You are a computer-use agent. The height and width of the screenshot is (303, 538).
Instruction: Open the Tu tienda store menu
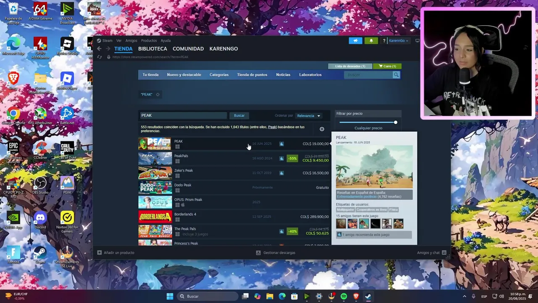pos(150,75)
